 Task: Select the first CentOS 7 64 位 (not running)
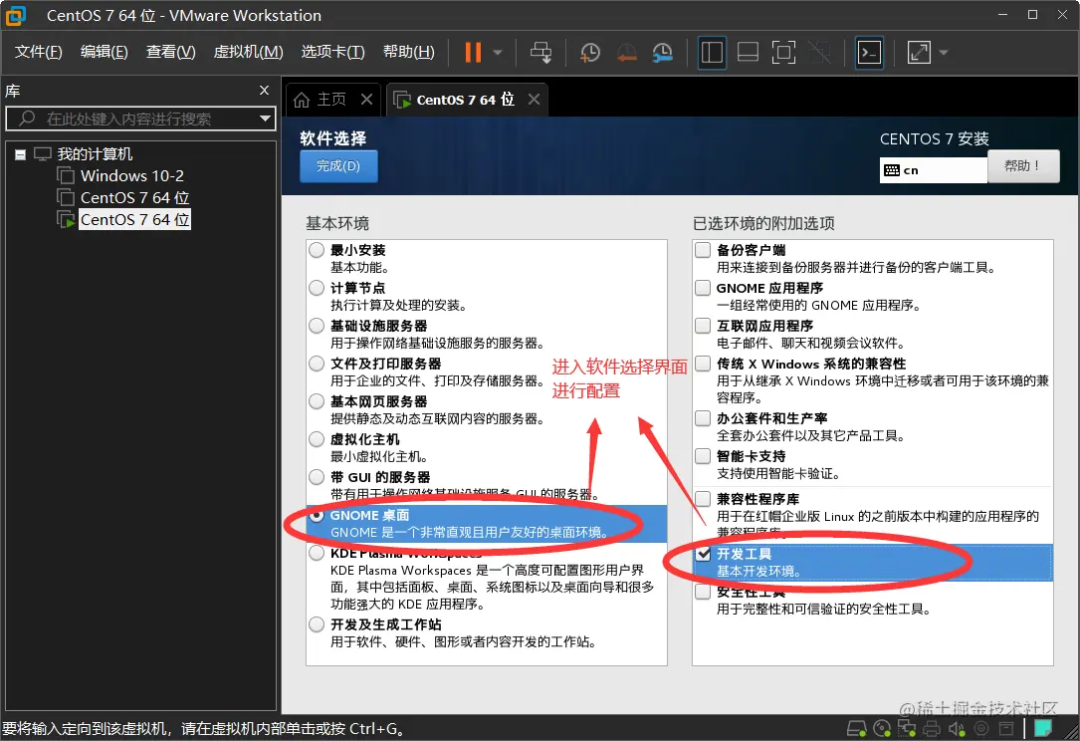pyautogui.click(x=134, y=198)
